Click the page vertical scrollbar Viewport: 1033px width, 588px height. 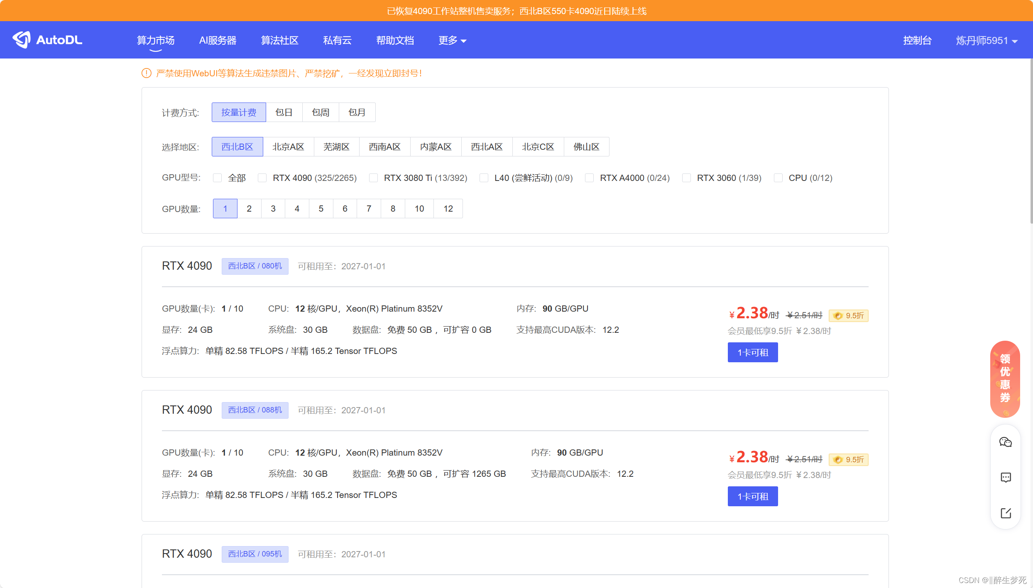click(x=1031, y=141)
